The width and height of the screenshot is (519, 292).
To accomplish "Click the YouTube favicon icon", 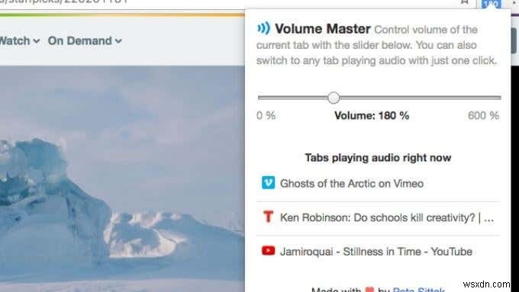I will 268,251.
